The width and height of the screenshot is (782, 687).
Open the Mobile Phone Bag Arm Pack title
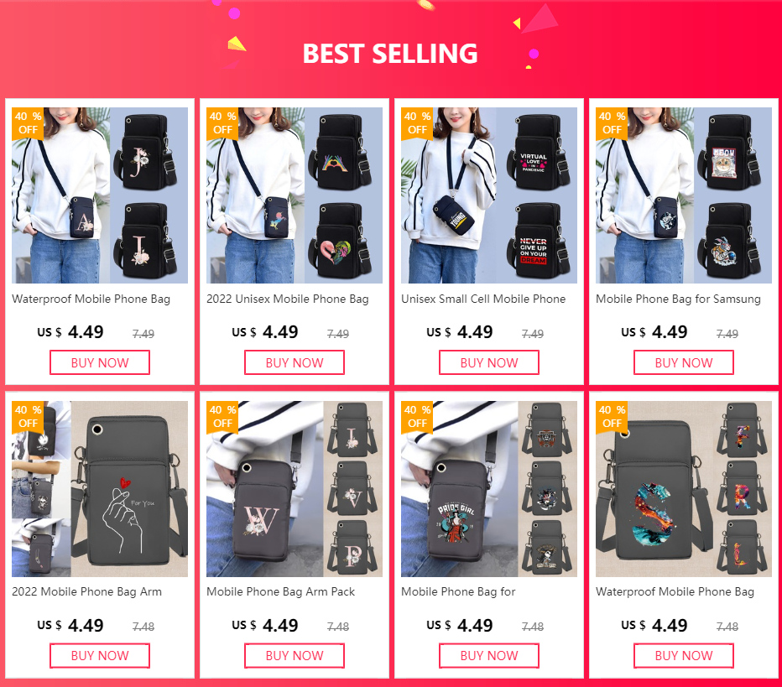click(x=281, y=591)
